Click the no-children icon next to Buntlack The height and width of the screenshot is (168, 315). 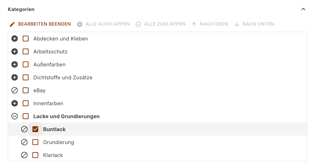click(24, 129)
